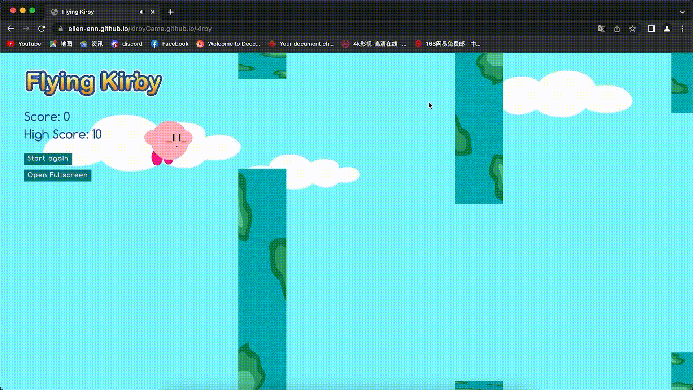Viewport: 693px width, 390px height.
Task: Open the Chrome three-dot menu
Action: coord(683,29)
